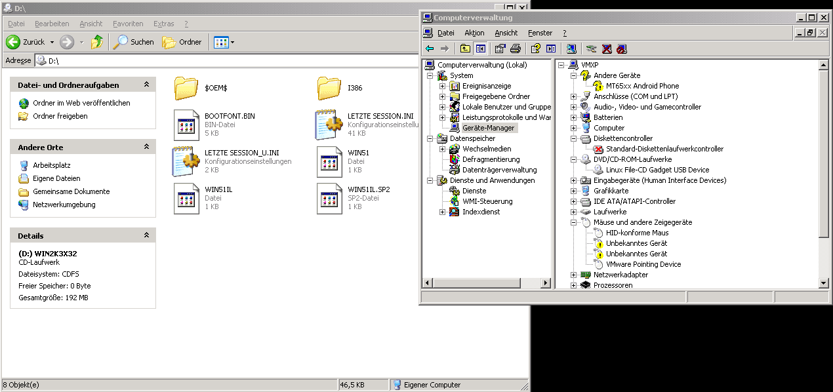Image resolution: width=833 pixels, height=392 pixels.
Task: Click the print icon in Computerverwaltung toolbar
Action: (516, 49)
